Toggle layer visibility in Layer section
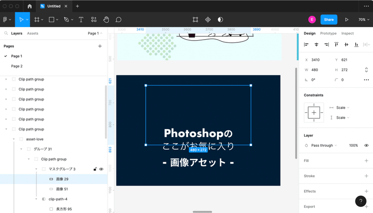373x213 pixels. (366, 145)
